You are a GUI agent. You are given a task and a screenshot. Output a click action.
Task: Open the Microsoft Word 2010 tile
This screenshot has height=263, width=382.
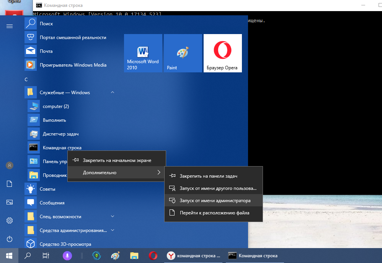(x=143, y=53)
